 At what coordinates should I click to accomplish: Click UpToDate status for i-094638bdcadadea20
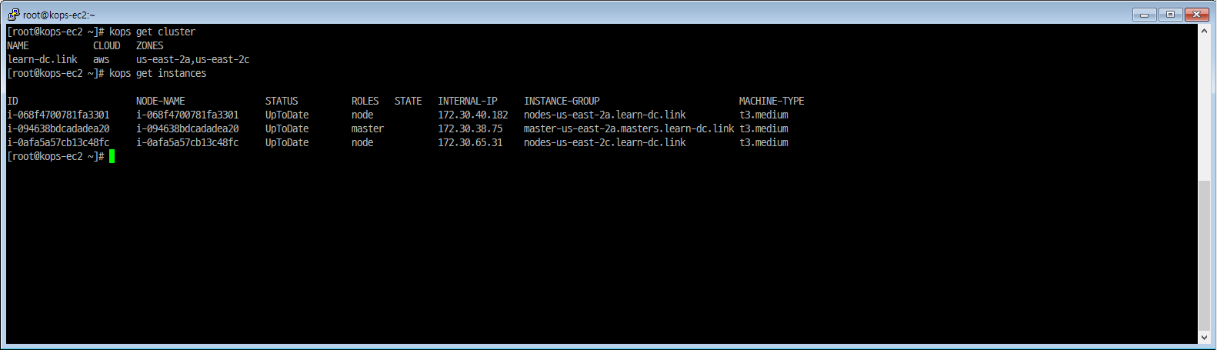coord(287,128)
